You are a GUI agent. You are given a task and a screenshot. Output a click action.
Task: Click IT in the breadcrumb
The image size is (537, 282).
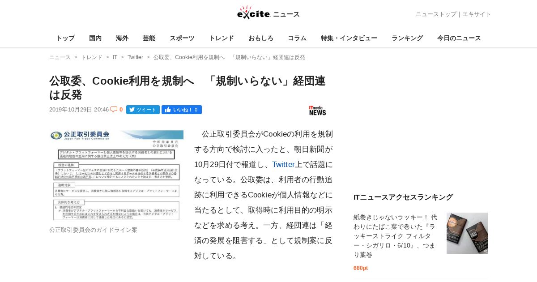click(x=115, y=57)
